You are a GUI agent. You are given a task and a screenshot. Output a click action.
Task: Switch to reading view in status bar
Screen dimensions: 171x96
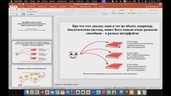[134, 88]
